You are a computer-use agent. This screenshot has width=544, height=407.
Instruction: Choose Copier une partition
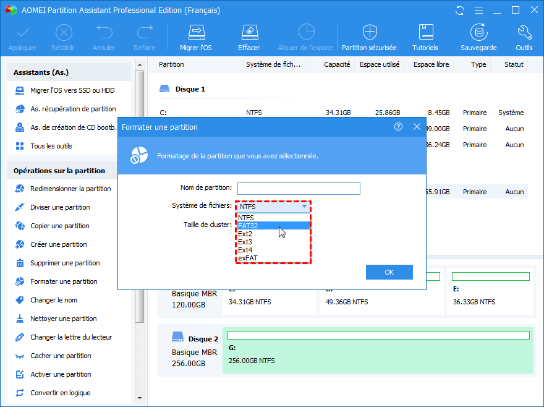coord(52,226)
